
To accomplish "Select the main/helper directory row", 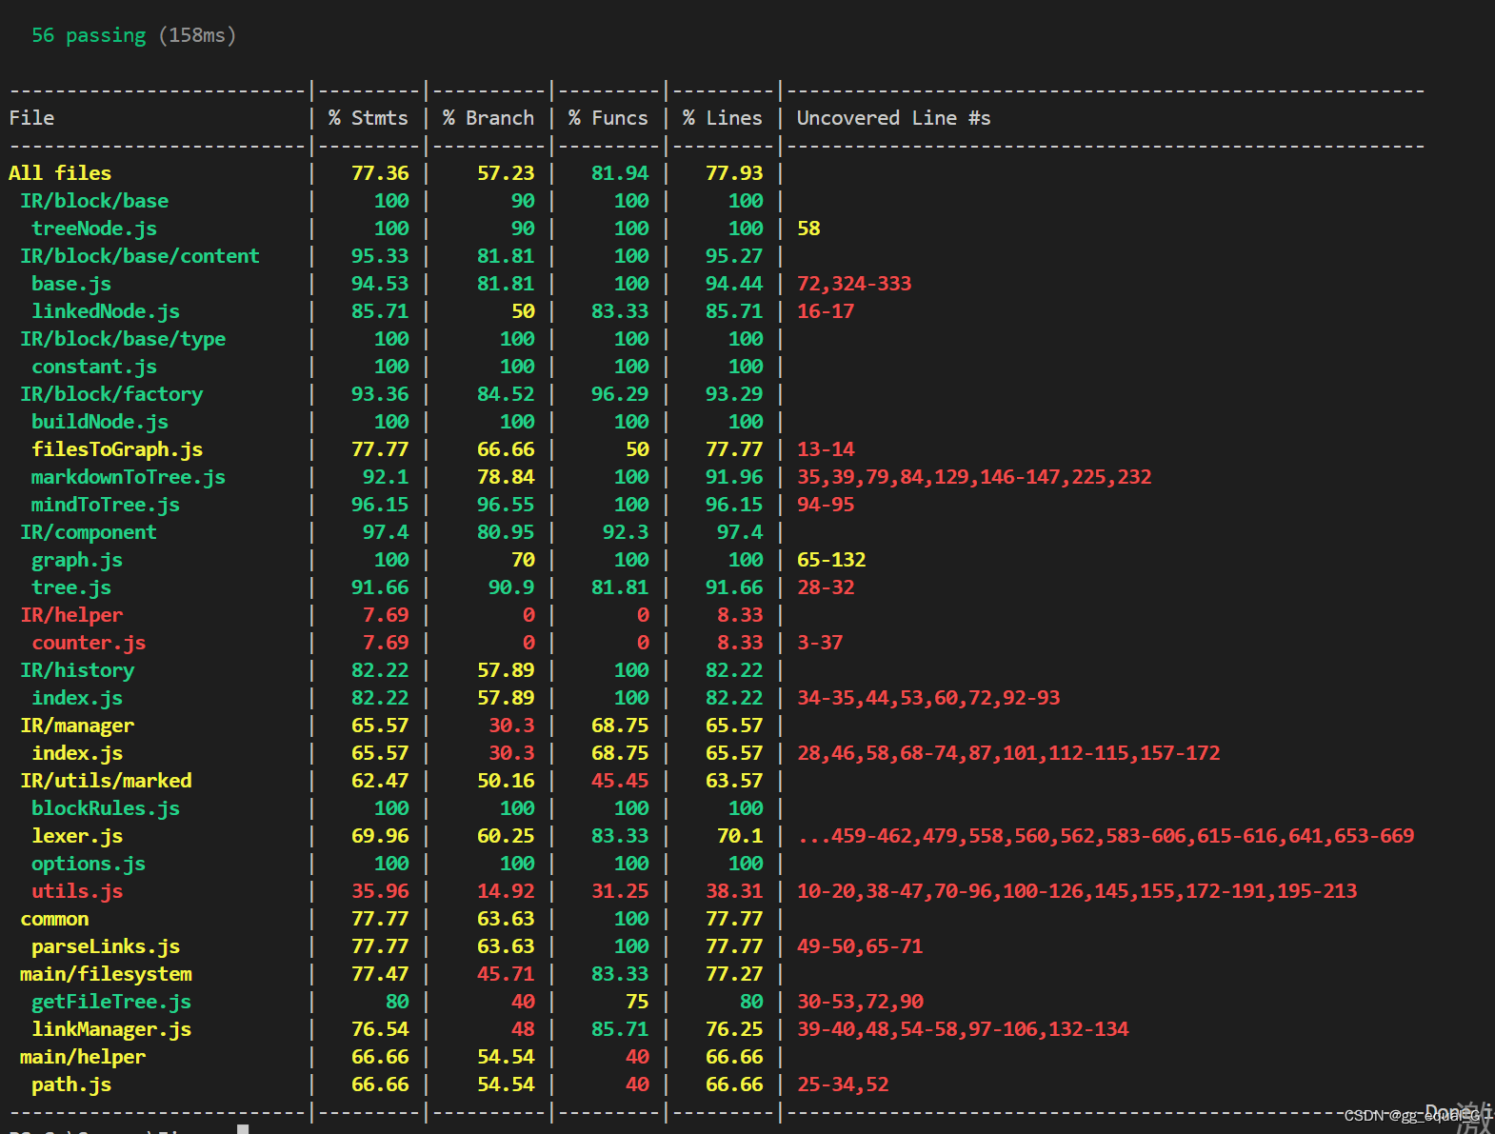I will point(83,1057).
